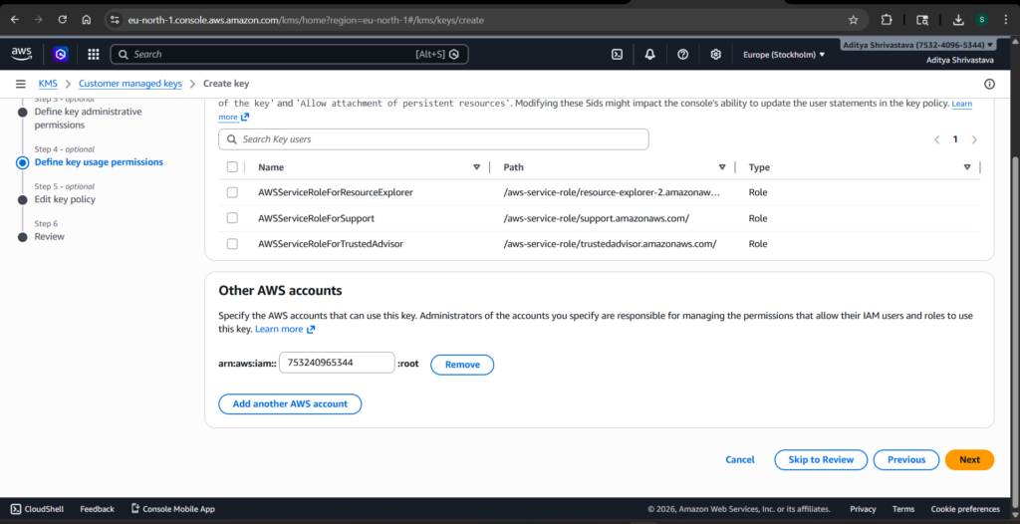
Task: Open the AWS services grid menu
Action: pos(93,55)
